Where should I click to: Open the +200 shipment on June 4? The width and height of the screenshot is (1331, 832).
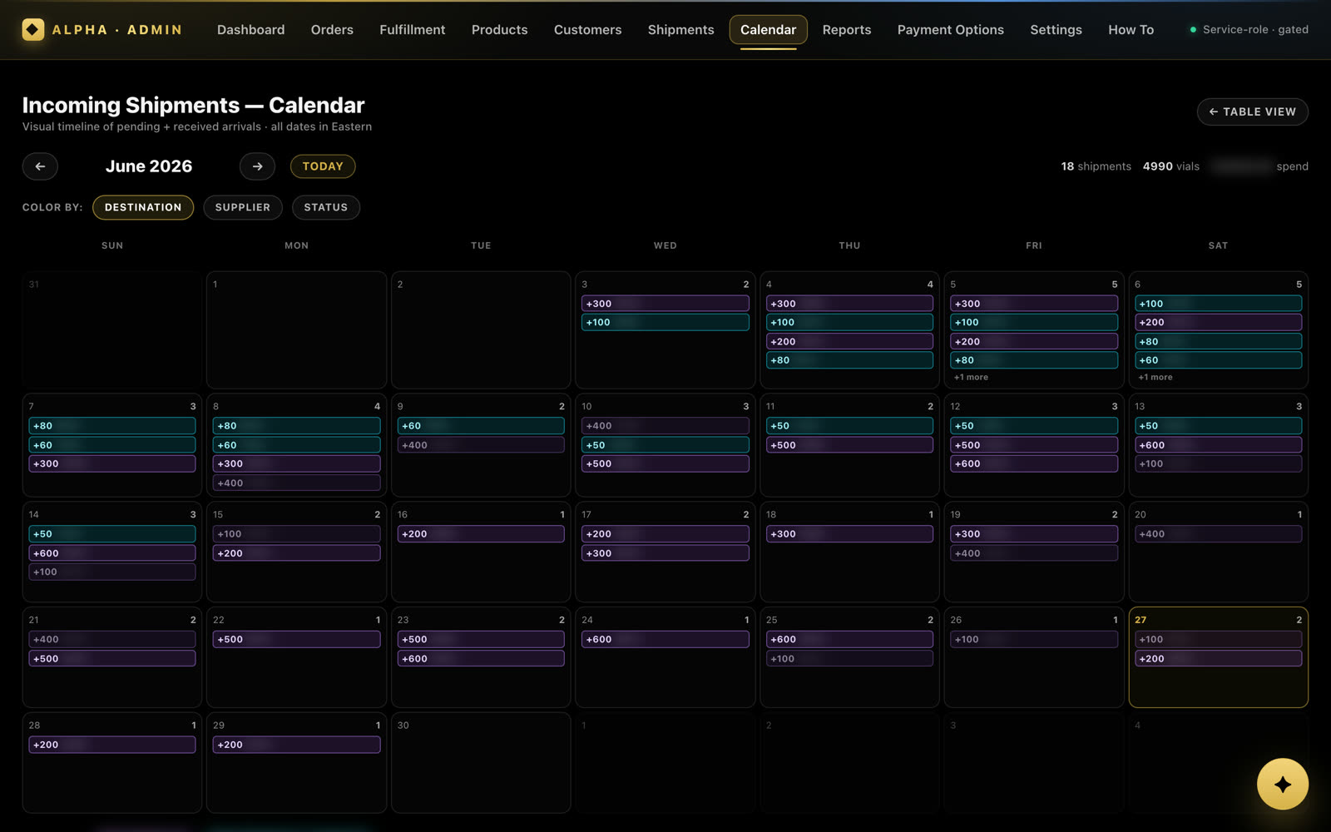[849, 341]
